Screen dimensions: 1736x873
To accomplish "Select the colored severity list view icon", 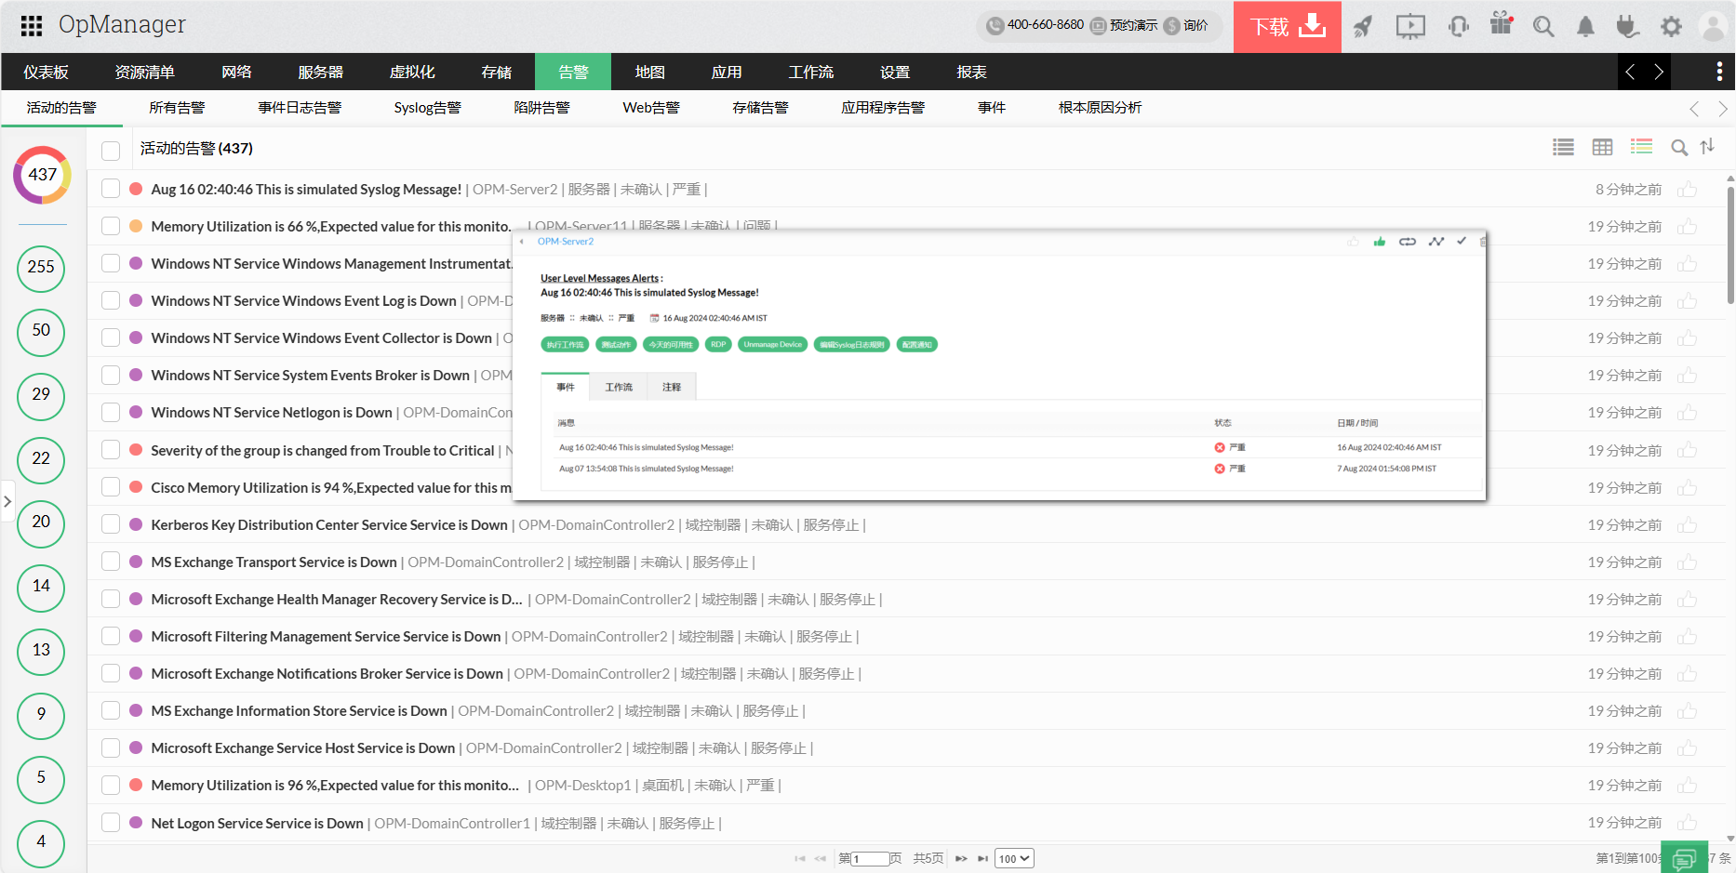I will tap(1641, 147).
